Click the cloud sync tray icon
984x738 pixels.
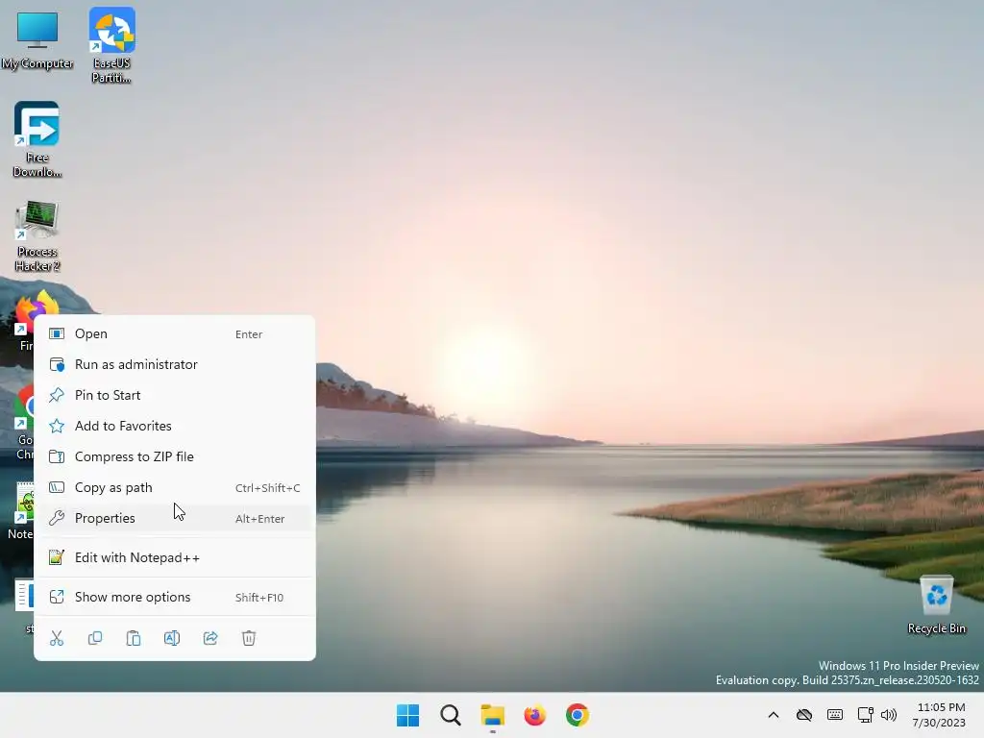804,715
